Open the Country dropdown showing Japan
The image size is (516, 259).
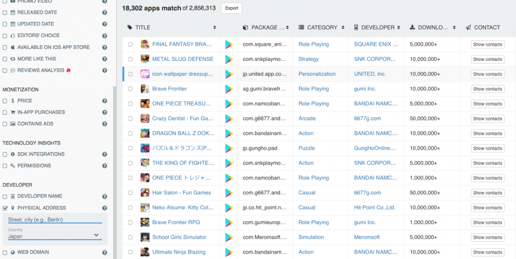tap(55, 236)
